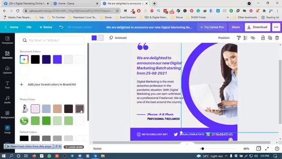Click the taskbar search icon
Image resolution: width=282 pixels, height=159 pixels.
pyautogui.click(x=11, y=156)
